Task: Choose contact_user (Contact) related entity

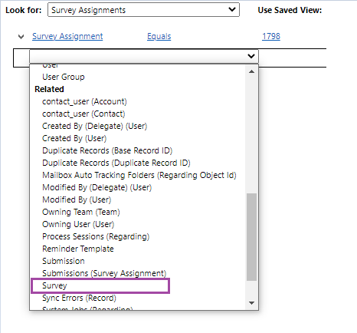Action: point(84,114)
